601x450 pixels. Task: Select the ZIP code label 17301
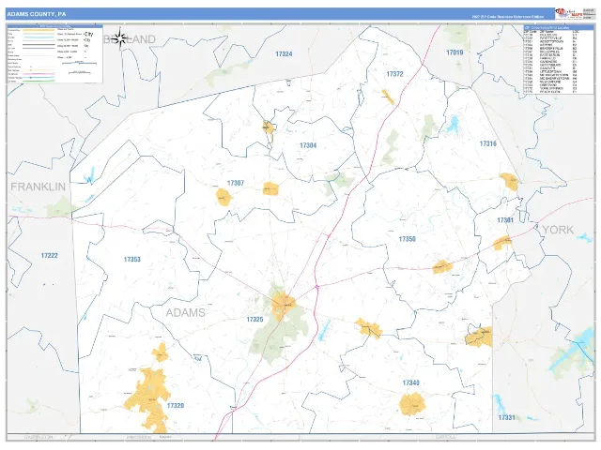tap(505, 220)
